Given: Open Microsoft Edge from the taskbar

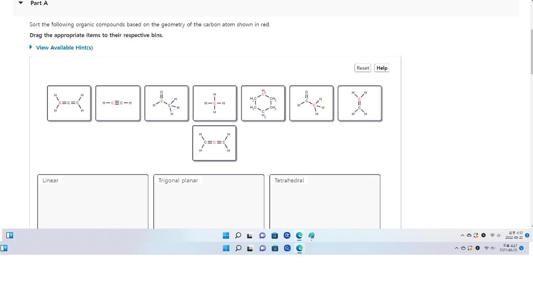Looking at the screenshot, I should [299, 235].
